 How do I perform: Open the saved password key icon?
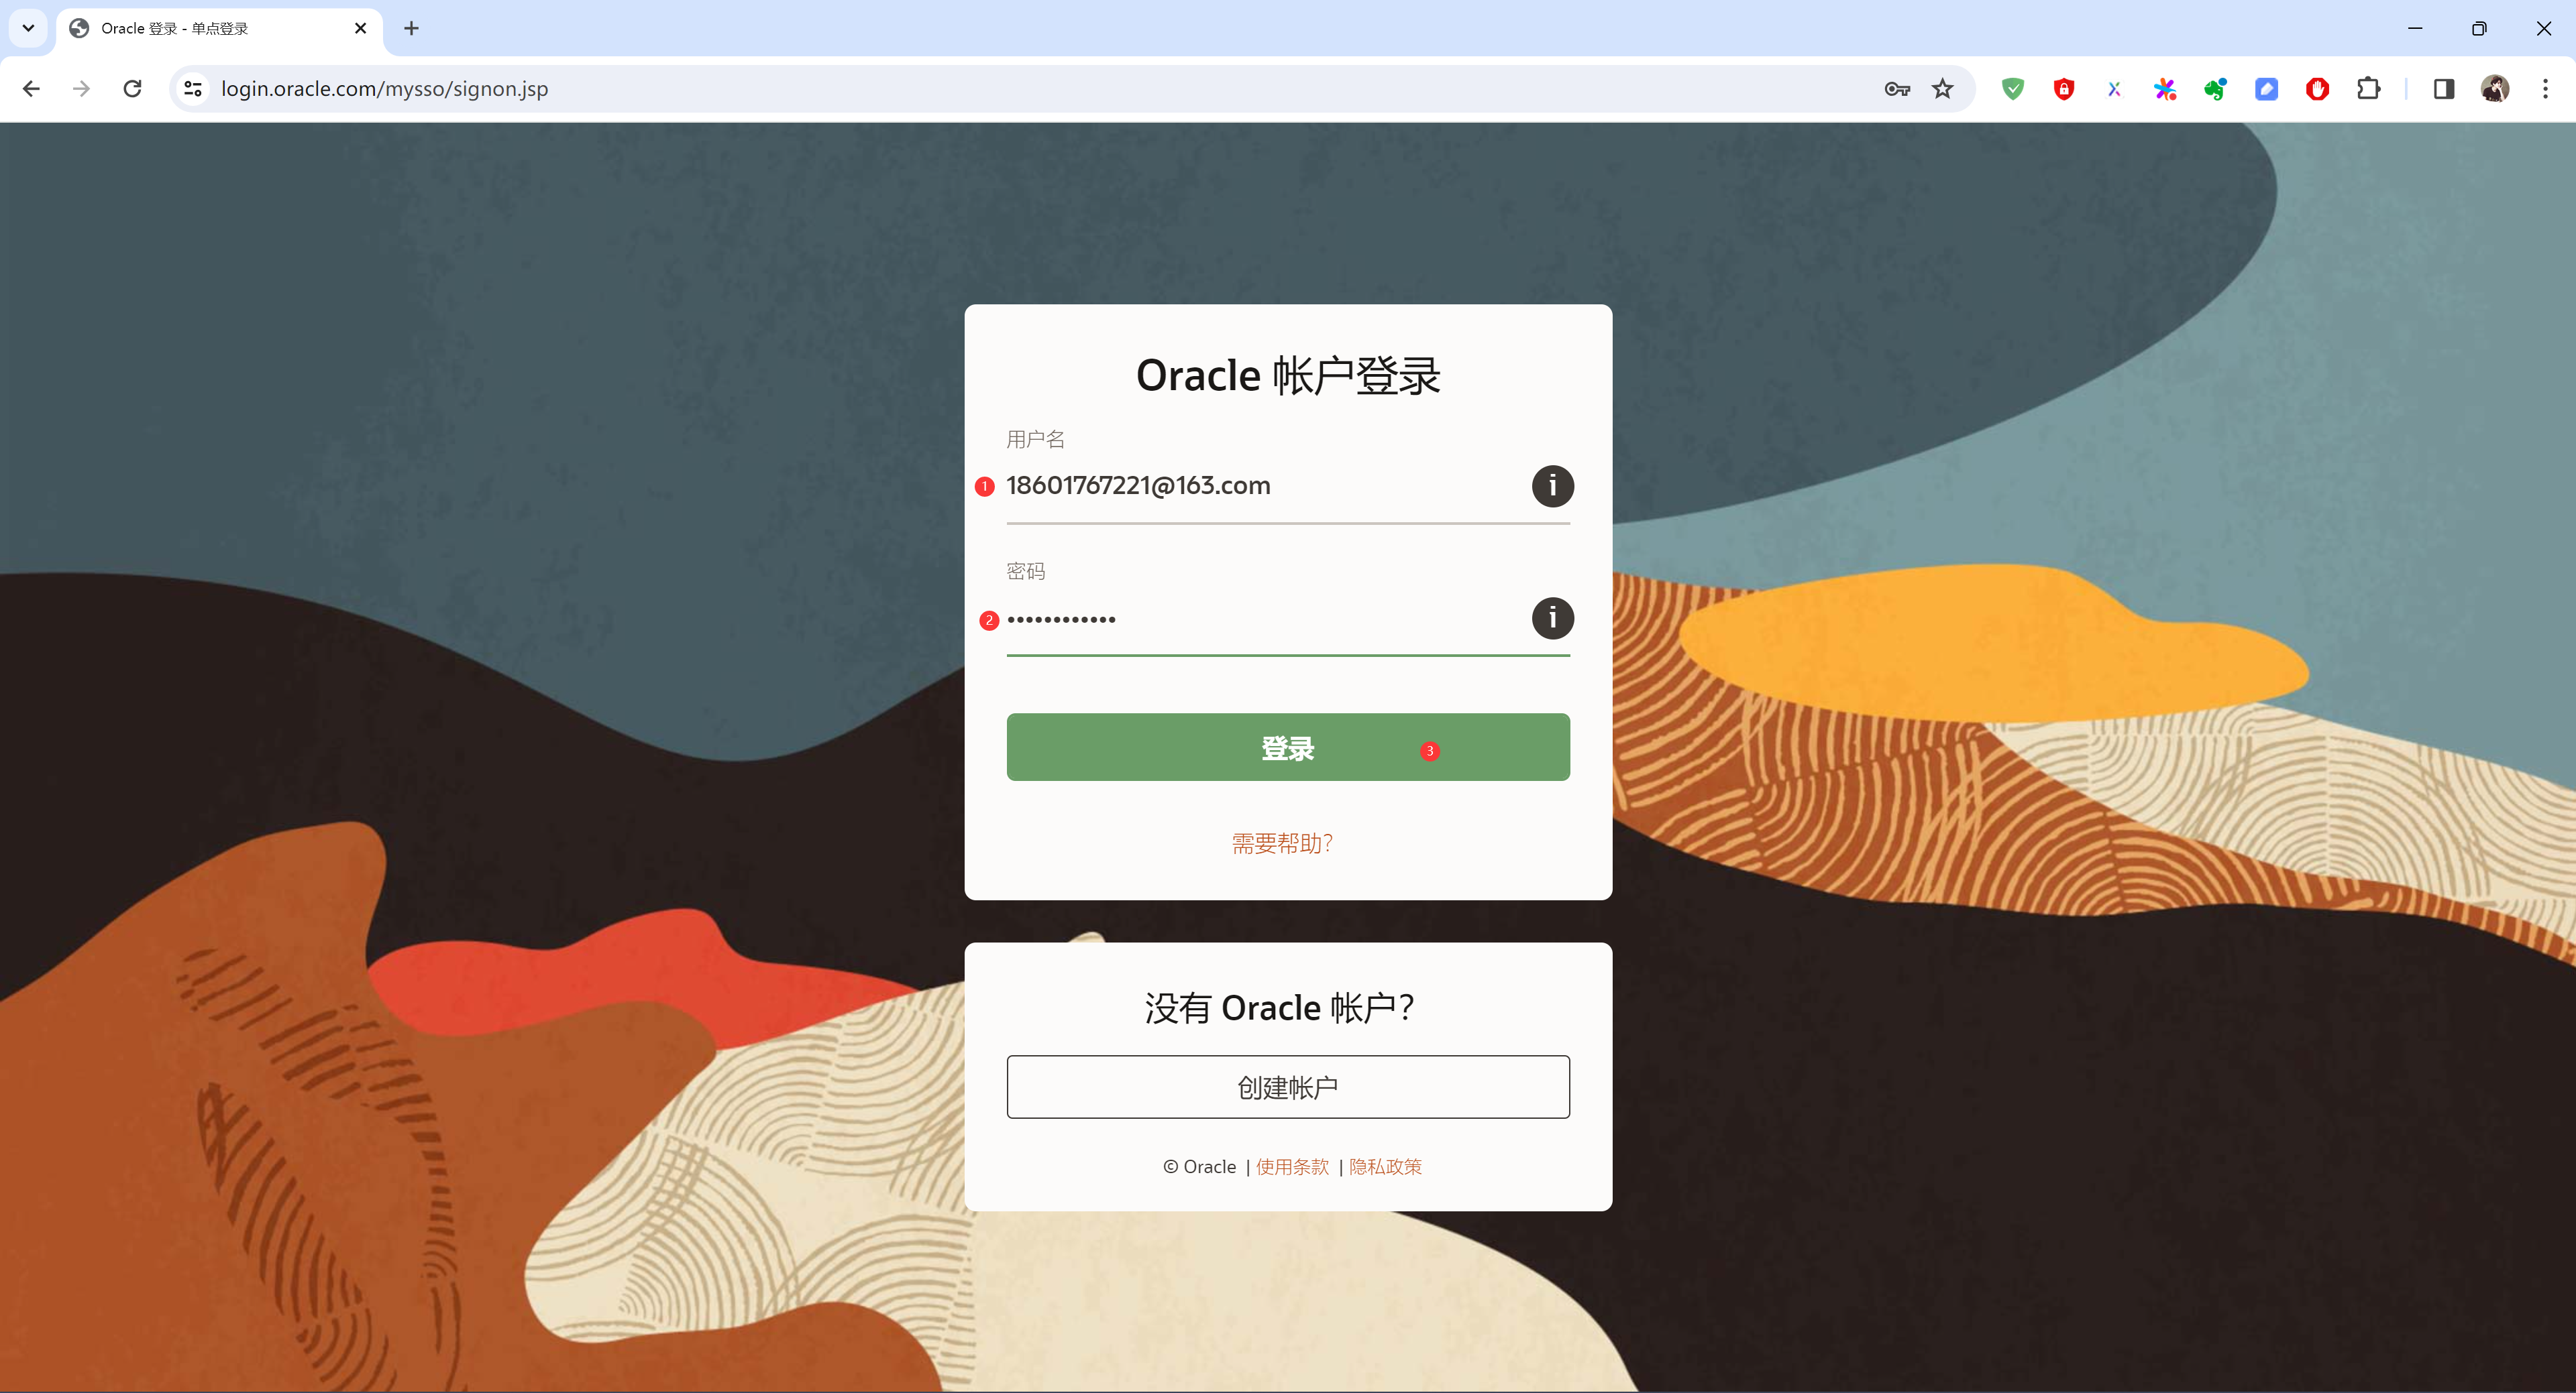1896,89
